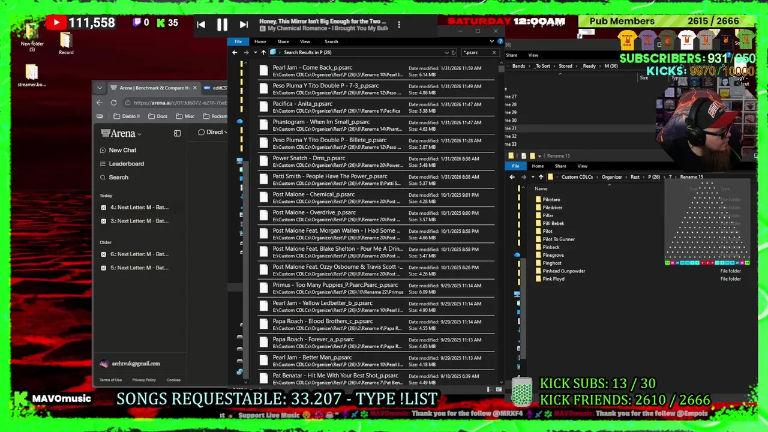Select Phantogram - When Im Small_p.psarc

(377, 125)
